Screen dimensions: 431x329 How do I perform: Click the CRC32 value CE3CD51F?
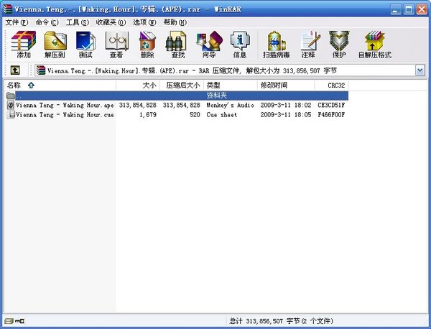pos(331,105)
